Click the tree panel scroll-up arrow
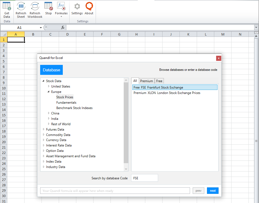The height and width of the screenshot is (203, 259). [x=126, y=80]
